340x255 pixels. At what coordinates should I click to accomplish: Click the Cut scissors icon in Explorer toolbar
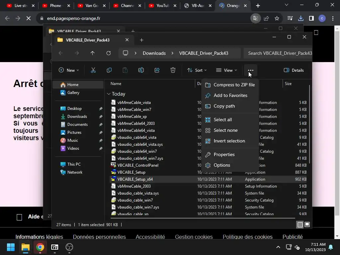click(93, 70)
